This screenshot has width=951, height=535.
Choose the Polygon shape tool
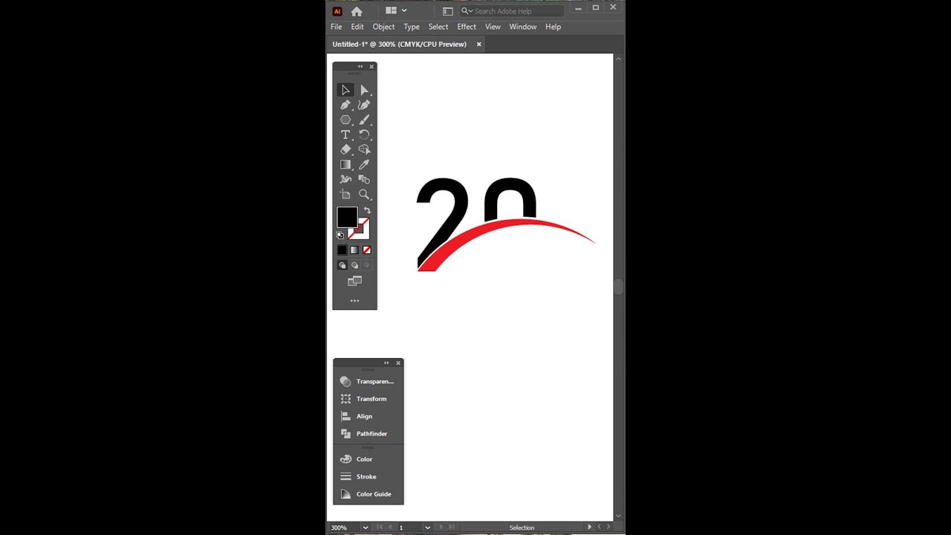[345, 120]
